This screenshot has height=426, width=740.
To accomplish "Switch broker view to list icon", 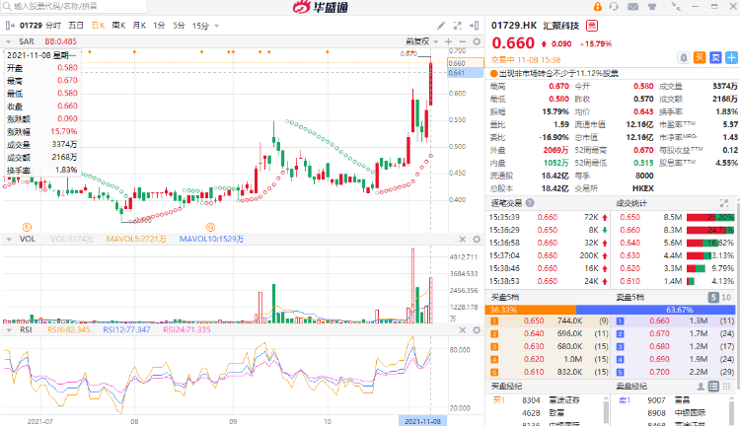I will coord(713,387).
